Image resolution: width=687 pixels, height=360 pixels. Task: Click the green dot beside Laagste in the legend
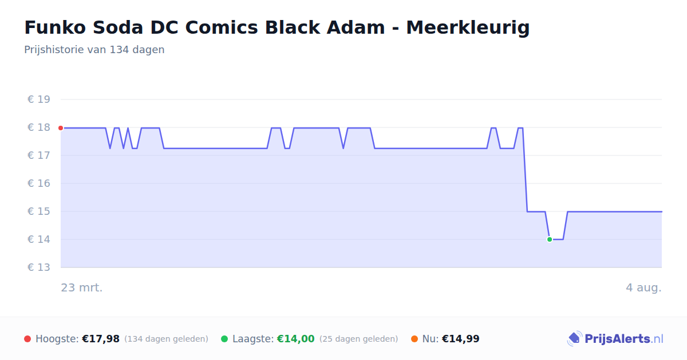coord(224,339)
